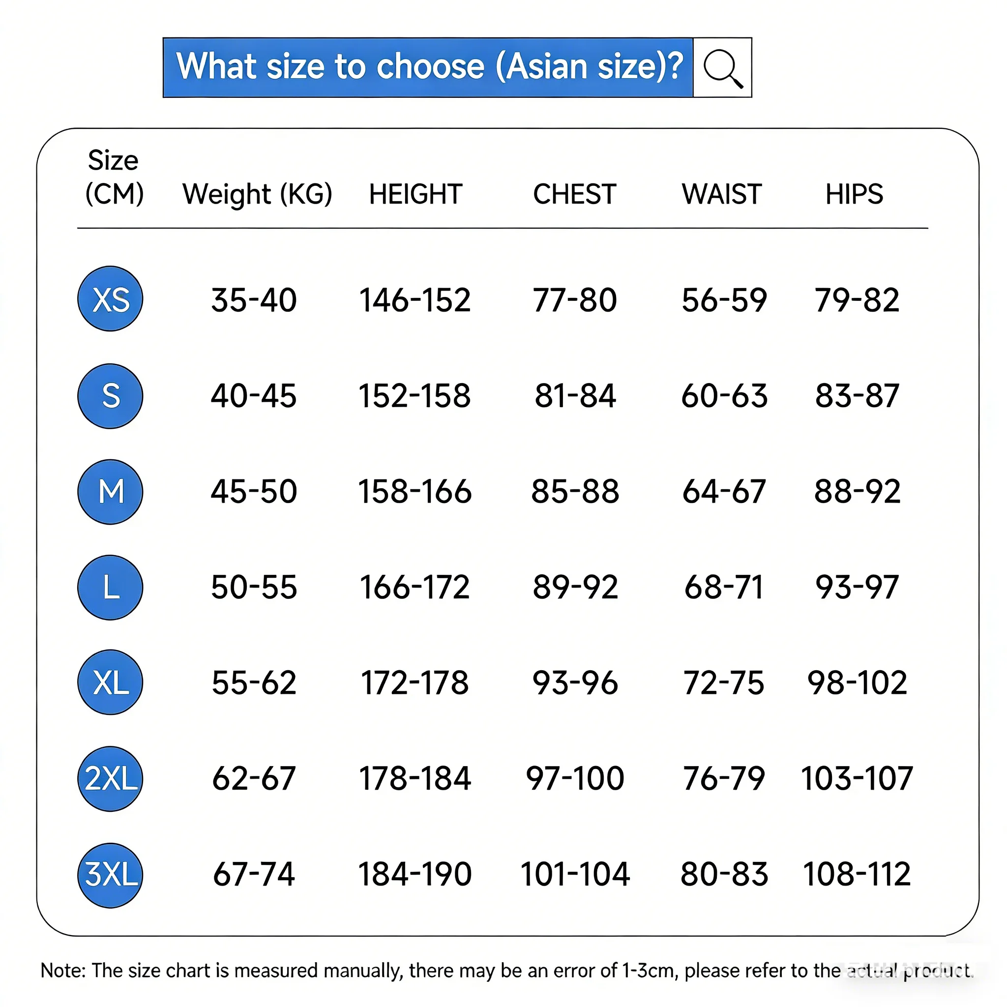1007x1007 pixels.
Task: Click the HEIGHT column header
Action: coord(415,194)
